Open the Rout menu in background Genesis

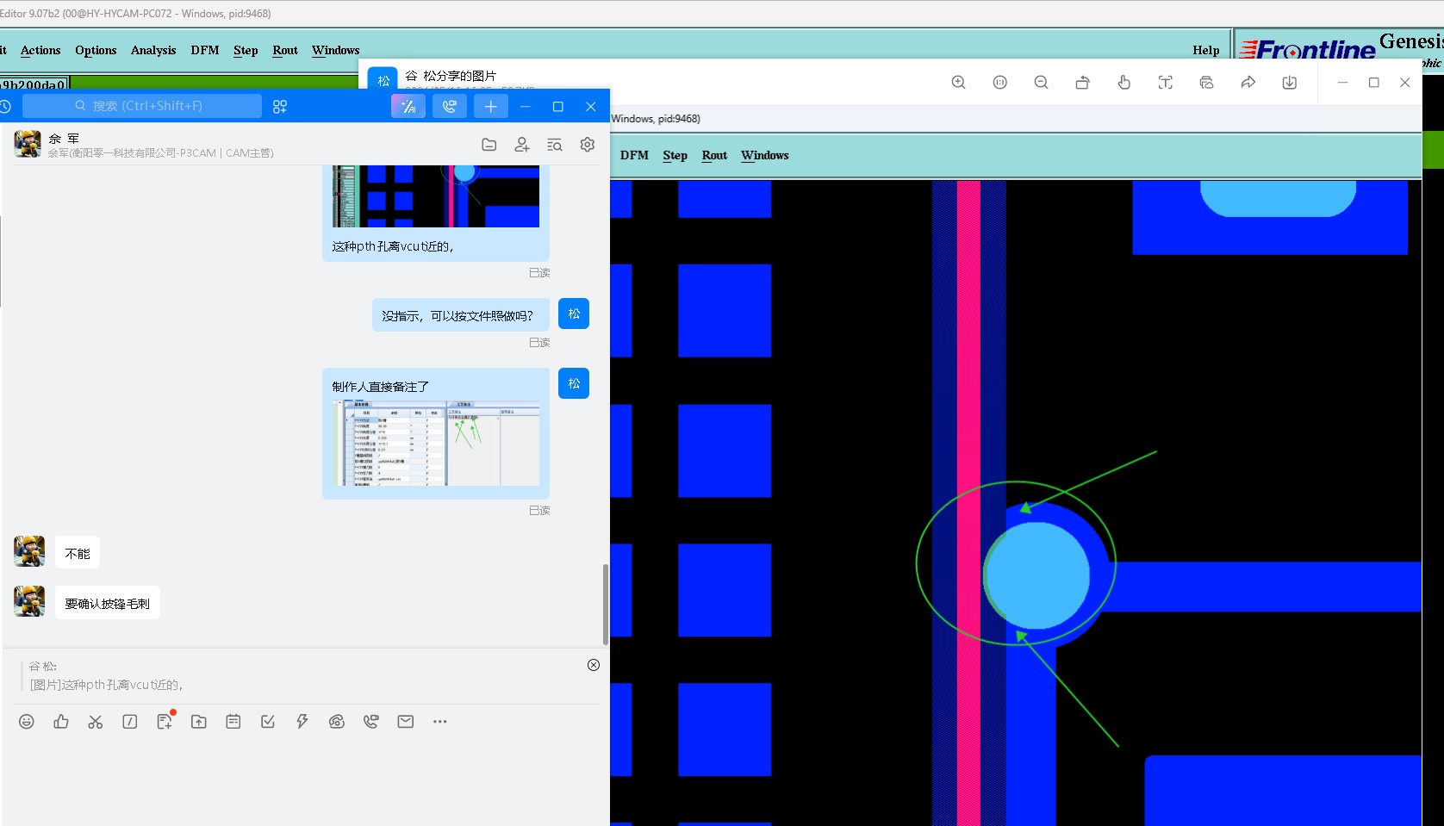285,50
